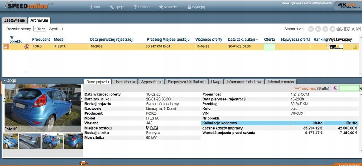Click the purple phone icon near the VAT field
The height and width of the screenshot is (167, 362).
335,88
